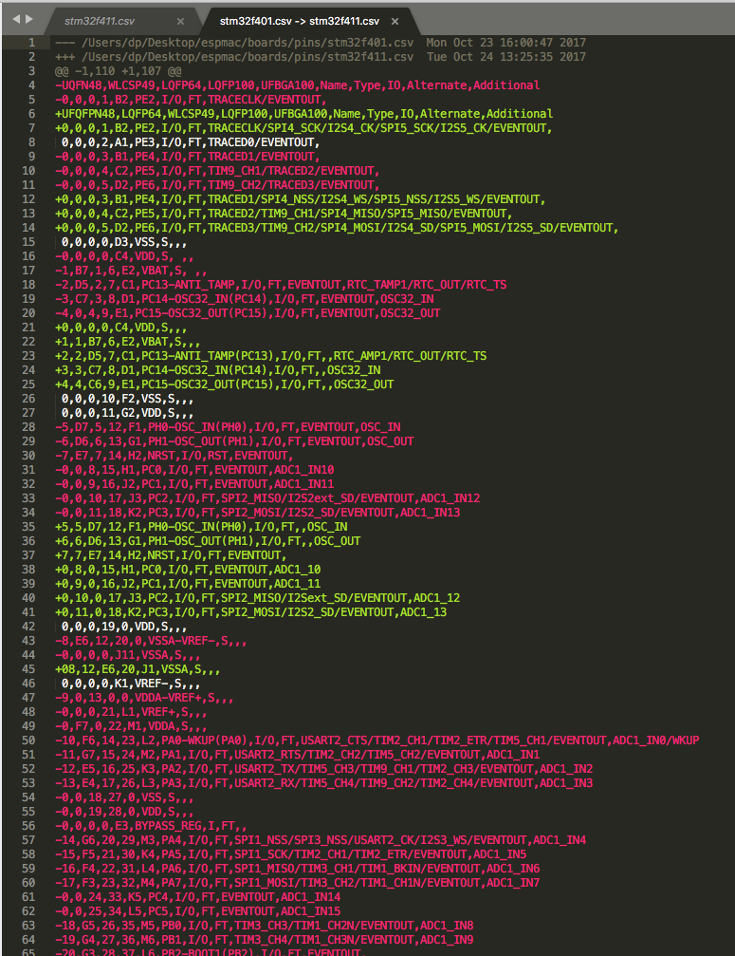Place cursor on unchanged PE3 TRACED0 line
735x956 pixels.
(191, 142)
